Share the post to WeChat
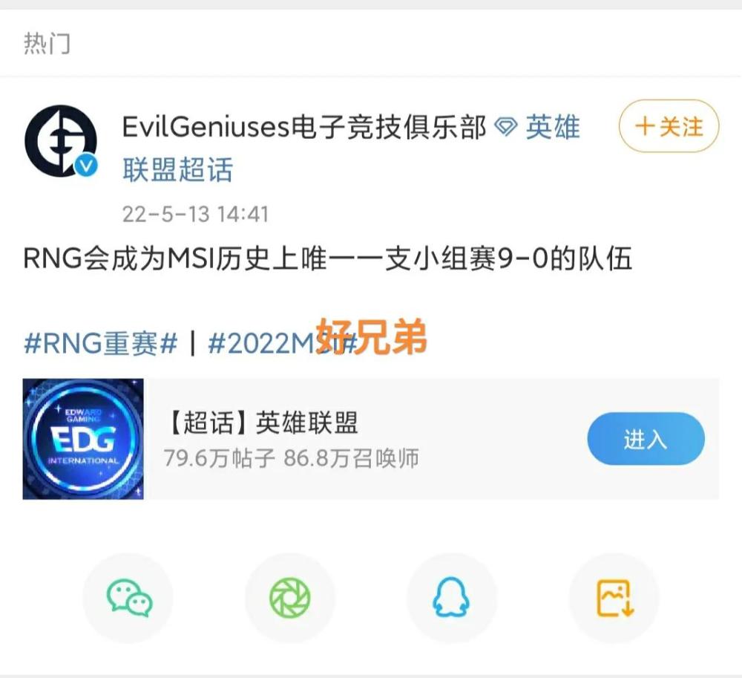 pos(128,598)
